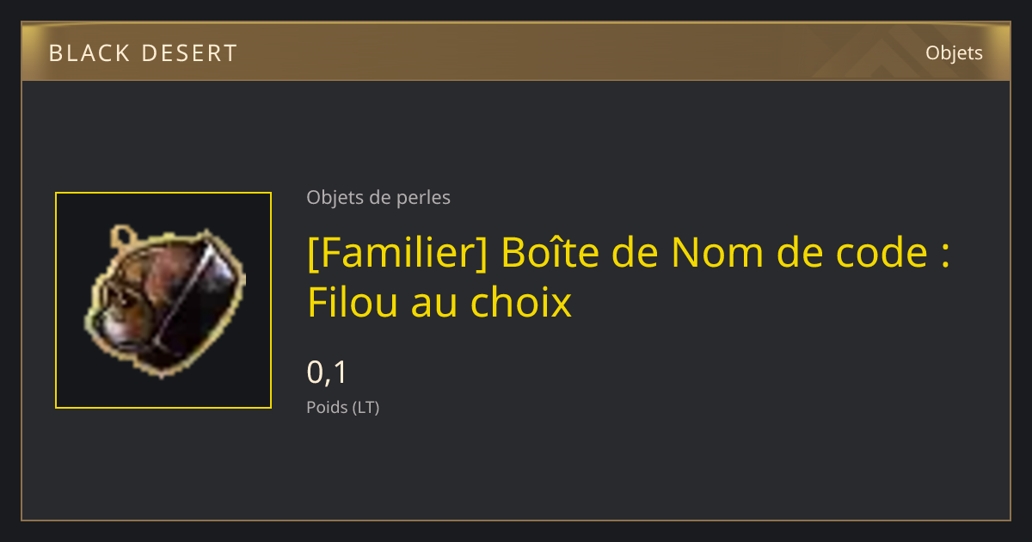
Task: Select the Objets de perles category text
Action: pos(378,198)
